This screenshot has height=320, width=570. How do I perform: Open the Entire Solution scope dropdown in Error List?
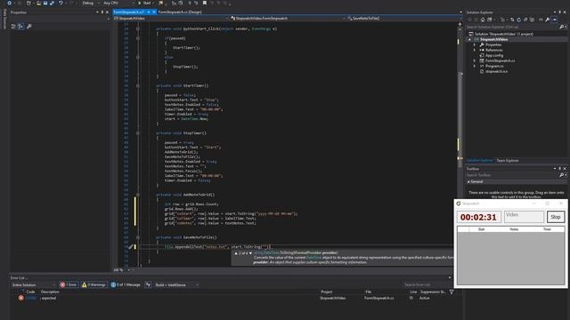(34, 284)
